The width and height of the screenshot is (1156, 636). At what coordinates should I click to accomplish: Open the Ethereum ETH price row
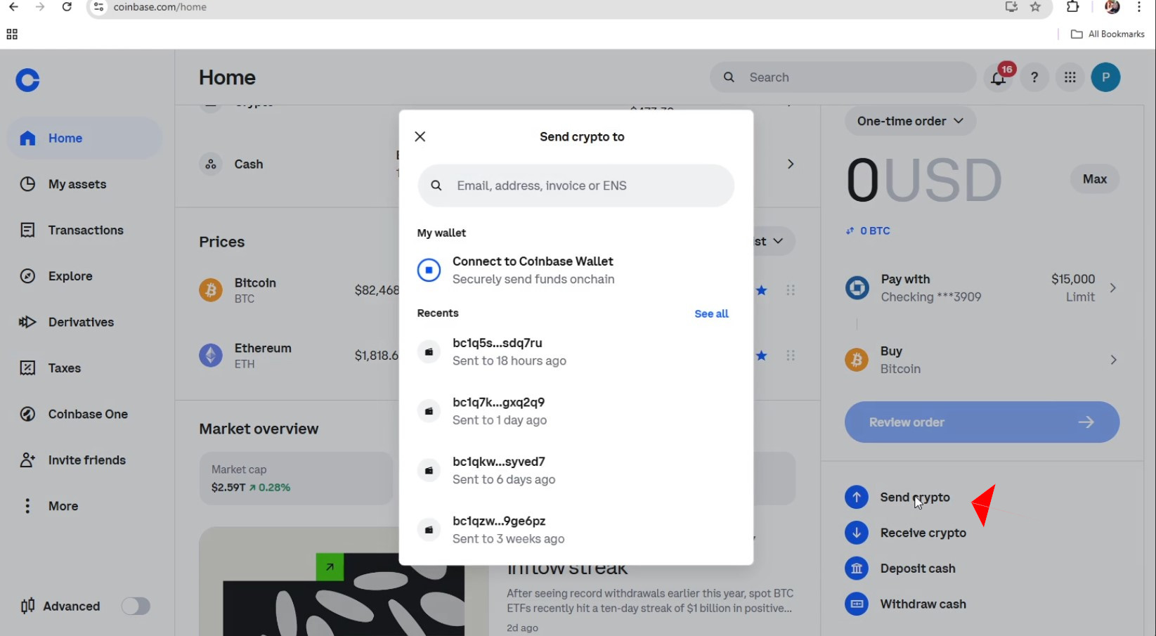pyautogui.click(x=299, y=356)
